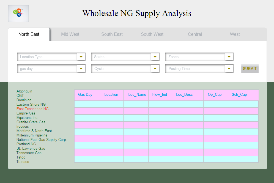Screen dimensions: 274x183
Task: Click the SUBMIT button
Action: tap(250, 69)
